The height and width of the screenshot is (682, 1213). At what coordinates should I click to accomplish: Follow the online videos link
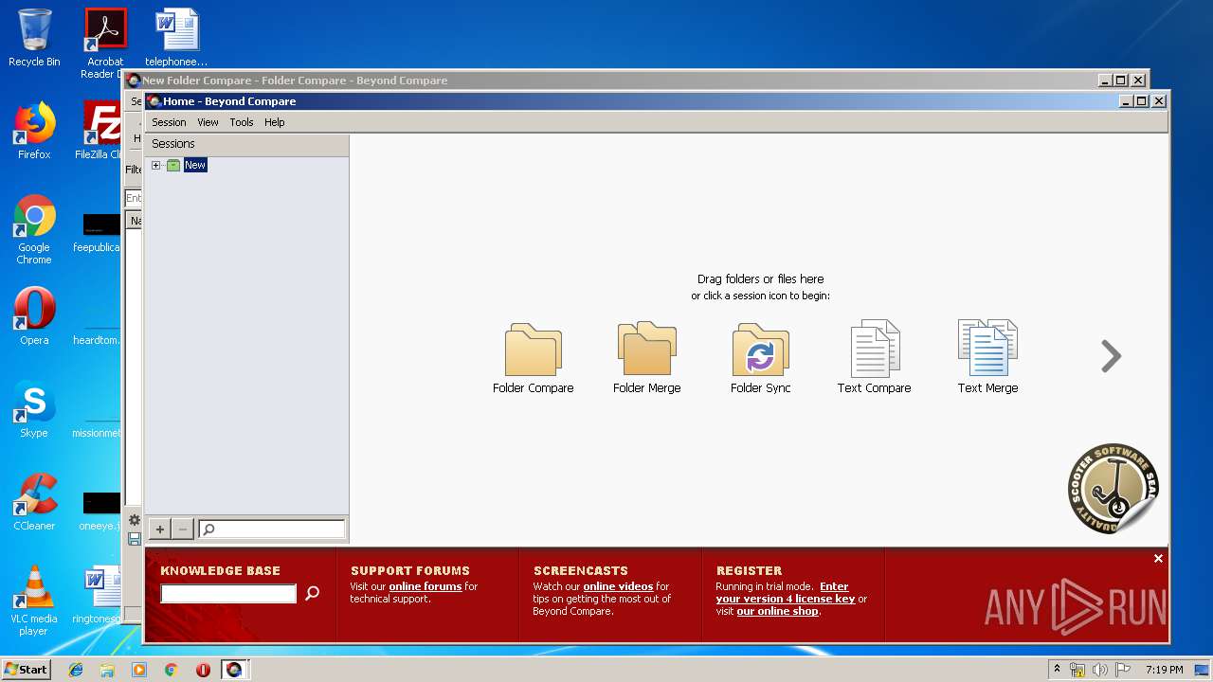pyautogui.click(x=618, y=586)
